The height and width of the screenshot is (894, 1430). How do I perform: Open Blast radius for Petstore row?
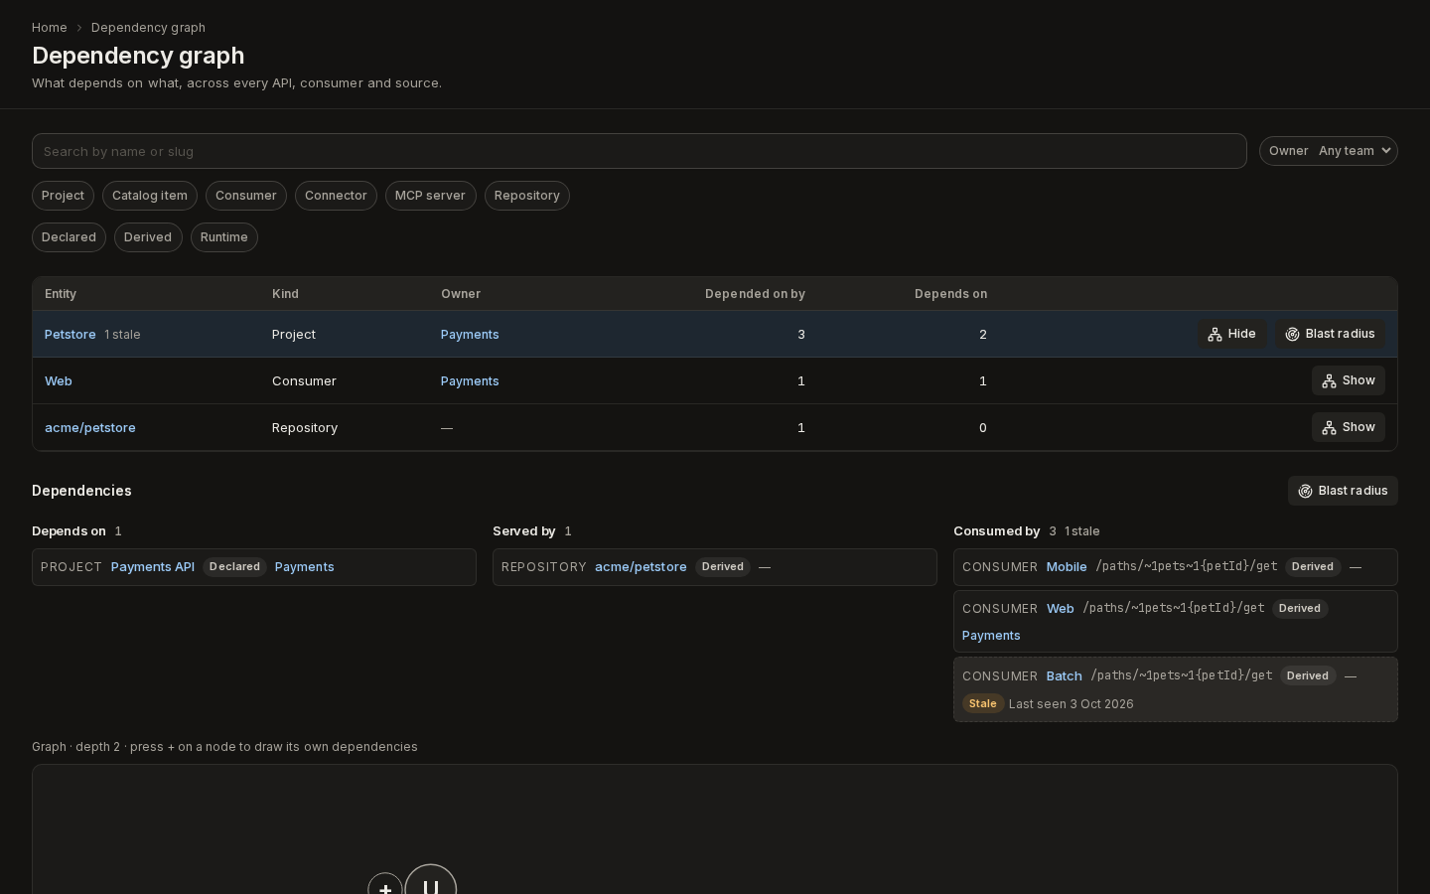point(1330,334)
